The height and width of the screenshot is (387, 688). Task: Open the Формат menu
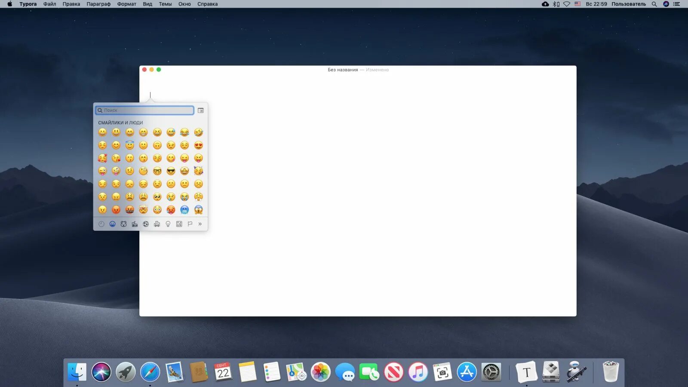(x=126, y=4)
